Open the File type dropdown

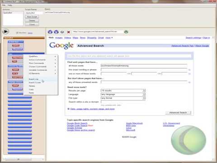click(123, 98)
